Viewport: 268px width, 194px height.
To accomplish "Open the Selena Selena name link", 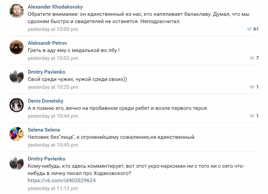I will click(44, 130).
